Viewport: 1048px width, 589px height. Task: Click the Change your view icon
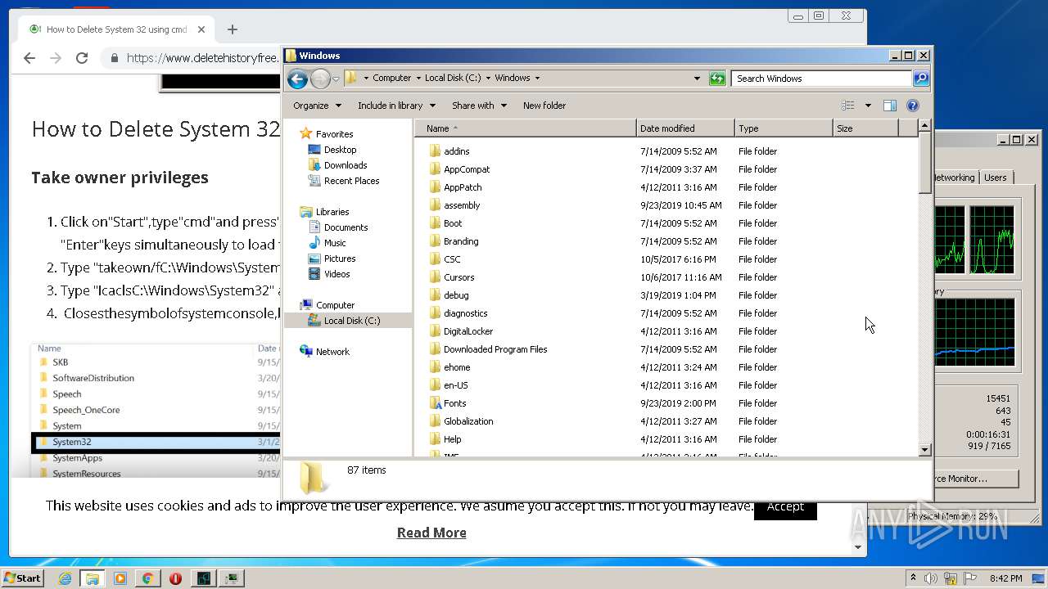point(848,106)
